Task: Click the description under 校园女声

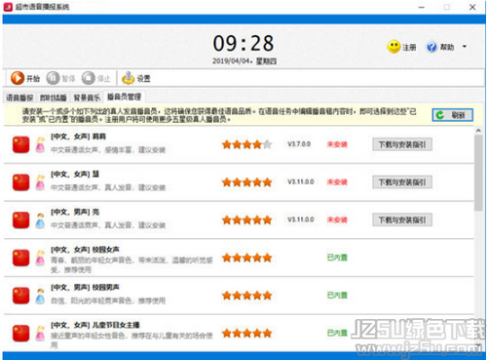Action: [131, 265]
